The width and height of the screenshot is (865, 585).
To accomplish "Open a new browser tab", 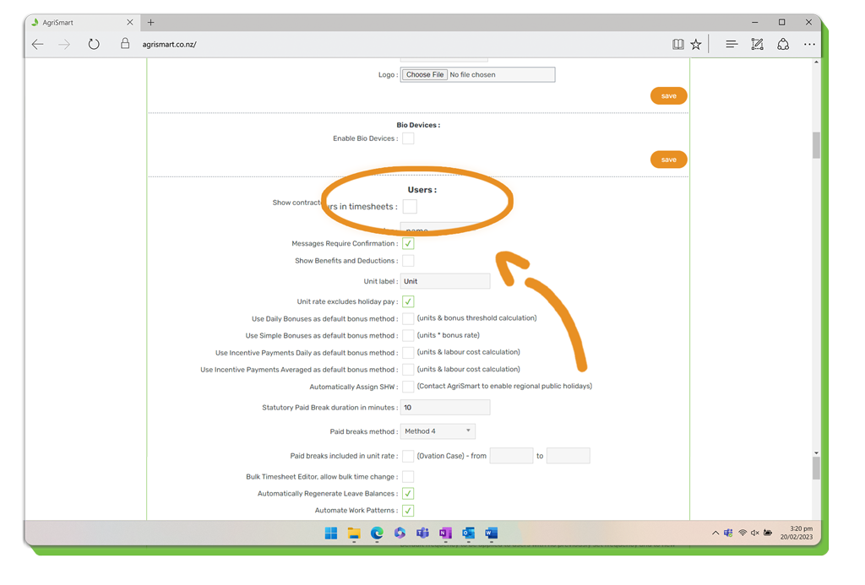I will 151,23.
